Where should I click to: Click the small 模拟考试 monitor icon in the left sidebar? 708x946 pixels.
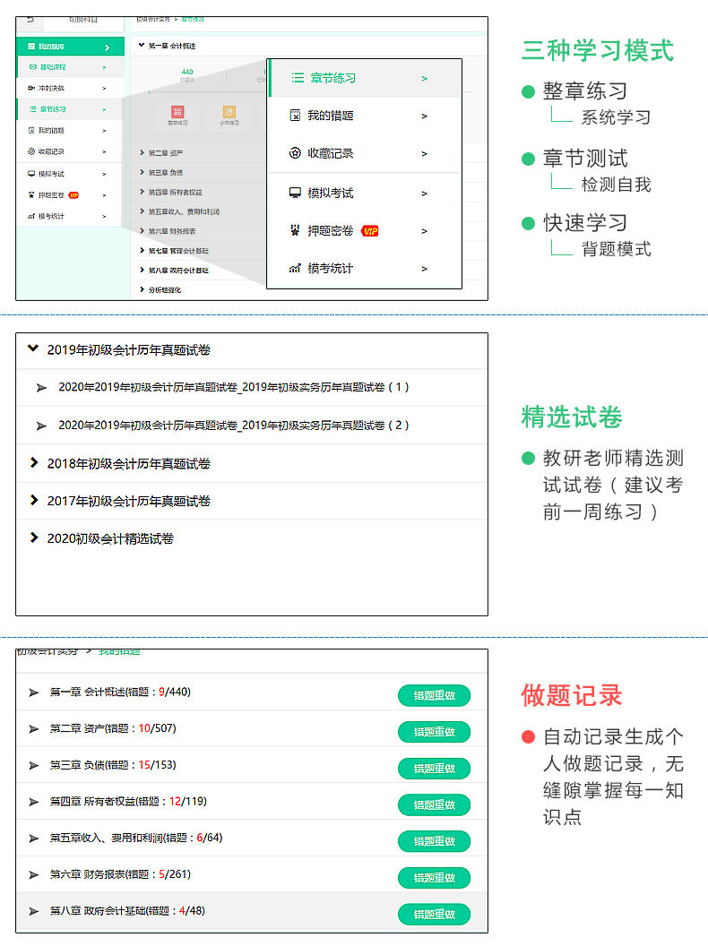coord(31,174)
